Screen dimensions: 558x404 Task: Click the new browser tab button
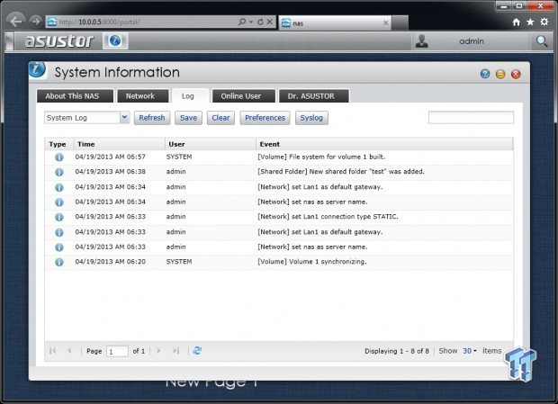coord(400,23)
